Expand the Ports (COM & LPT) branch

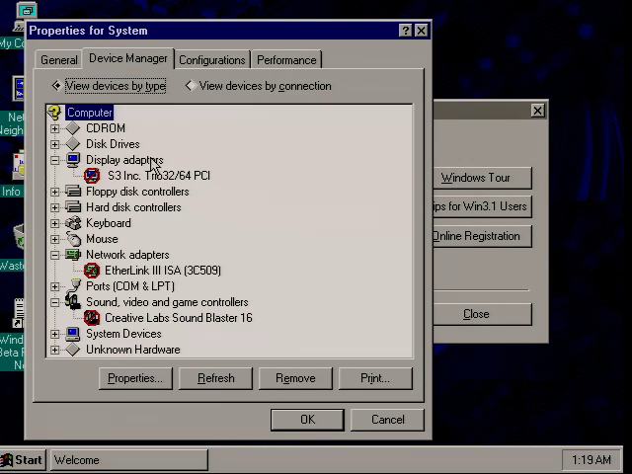(x=55, y=286)
